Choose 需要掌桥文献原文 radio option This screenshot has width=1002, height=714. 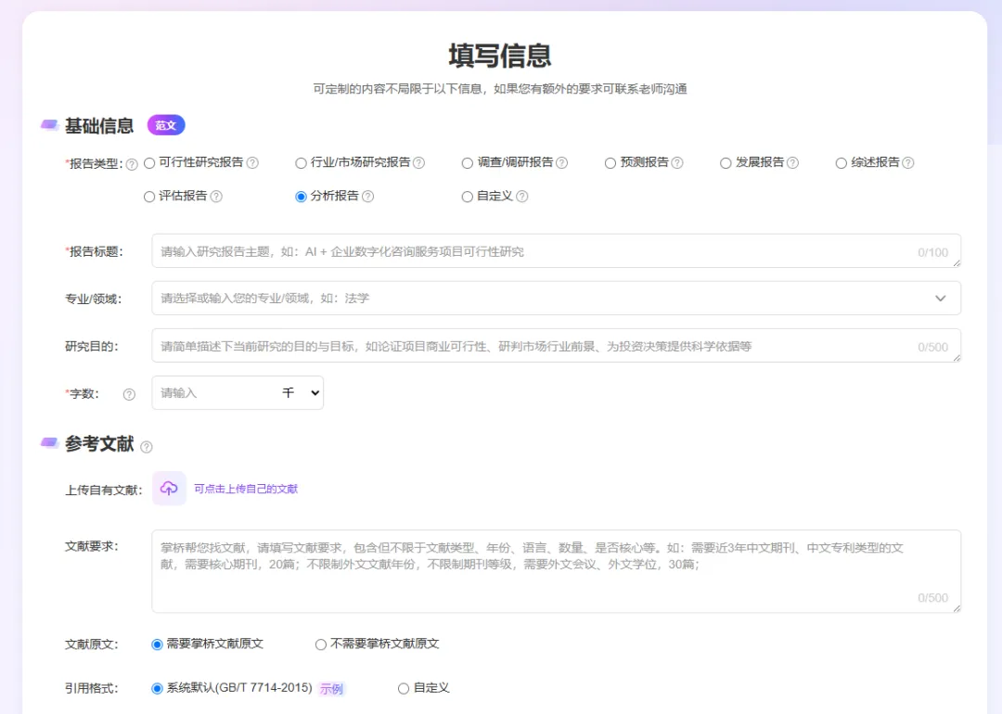click(x=157, y=644)
